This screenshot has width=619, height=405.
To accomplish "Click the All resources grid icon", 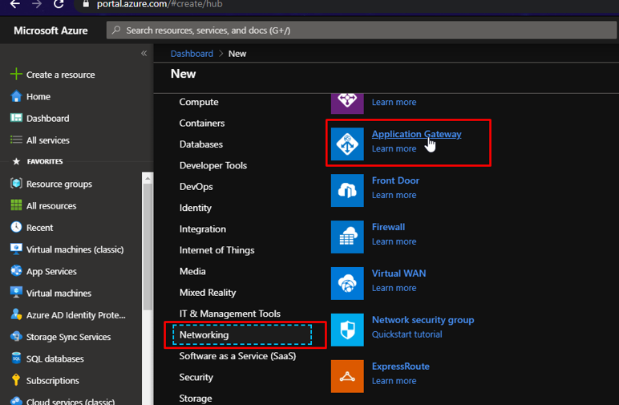I will coord(16,205).
